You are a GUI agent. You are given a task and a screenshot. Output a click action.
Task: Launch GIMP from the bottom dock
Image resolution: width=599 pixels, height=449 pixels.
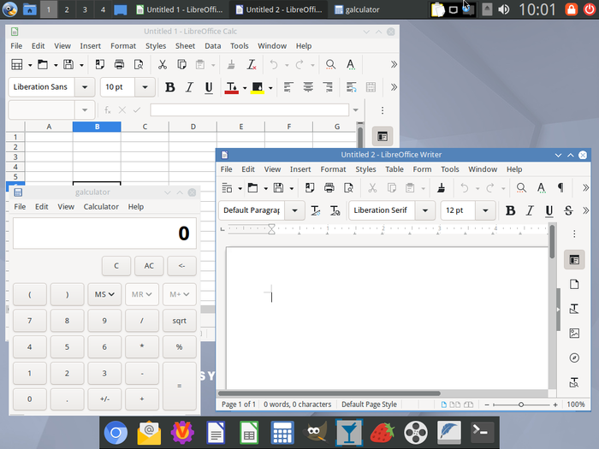coord(314,433)
